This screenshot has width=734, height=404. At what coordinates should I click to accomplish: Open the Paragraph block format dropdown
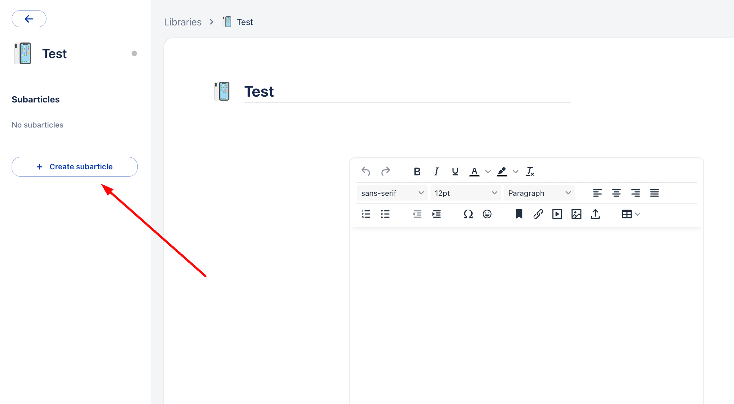tap(539, 193)
